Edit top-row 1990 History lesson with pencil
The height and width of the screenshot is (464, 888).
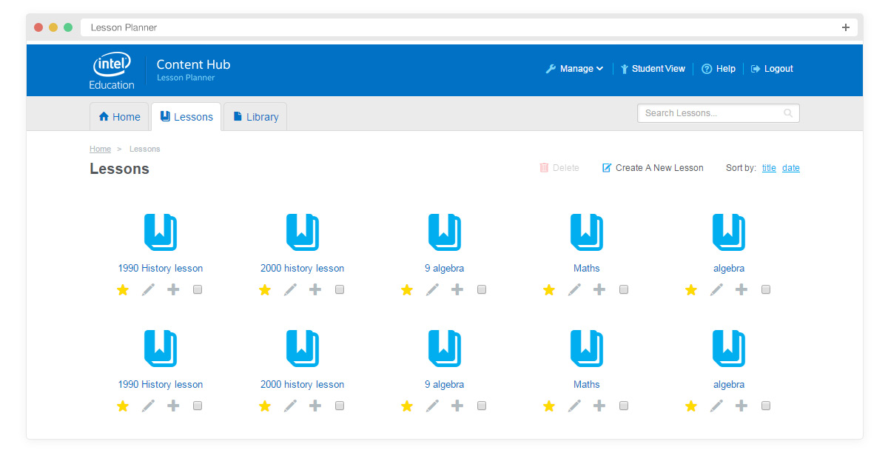[x=148, y=289]
